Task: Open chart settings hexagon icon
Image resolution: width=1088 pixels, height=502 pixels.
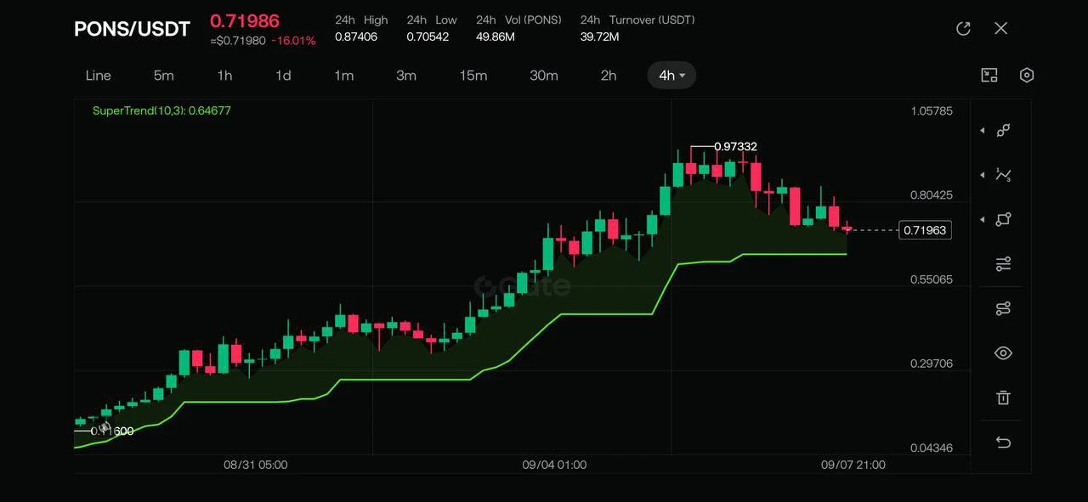Action: (x=1027, y=75)
